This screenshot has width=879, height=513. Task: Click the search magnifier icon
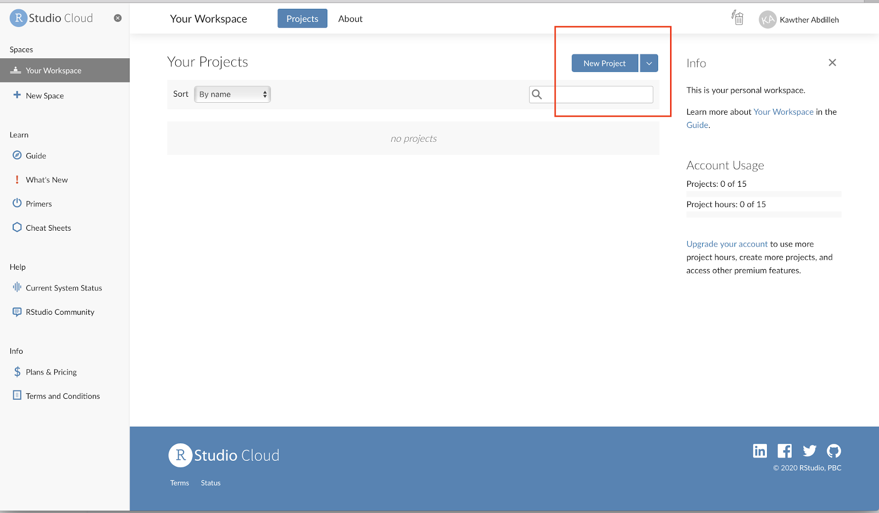coord(537,94)
